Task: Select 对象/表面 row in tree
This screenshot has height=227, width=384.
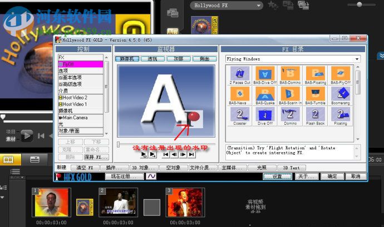Action: (x=81, y=131)
